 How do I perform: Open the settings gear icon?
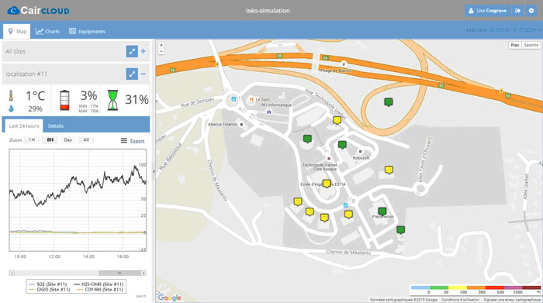[531, 11]
